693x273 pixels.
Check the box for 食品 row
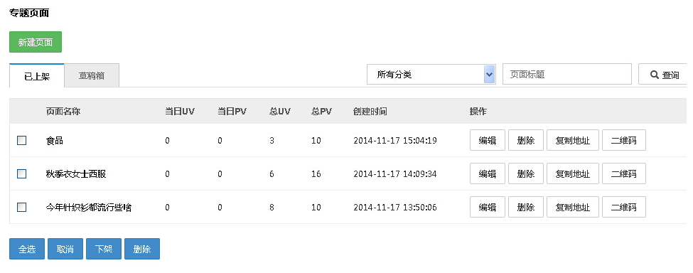click(x=21, y=141)
